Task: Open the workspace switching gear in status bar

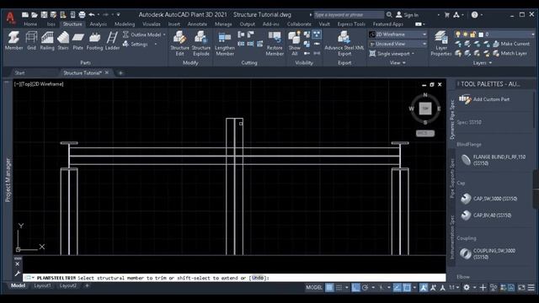Action: tap(467, 288)
